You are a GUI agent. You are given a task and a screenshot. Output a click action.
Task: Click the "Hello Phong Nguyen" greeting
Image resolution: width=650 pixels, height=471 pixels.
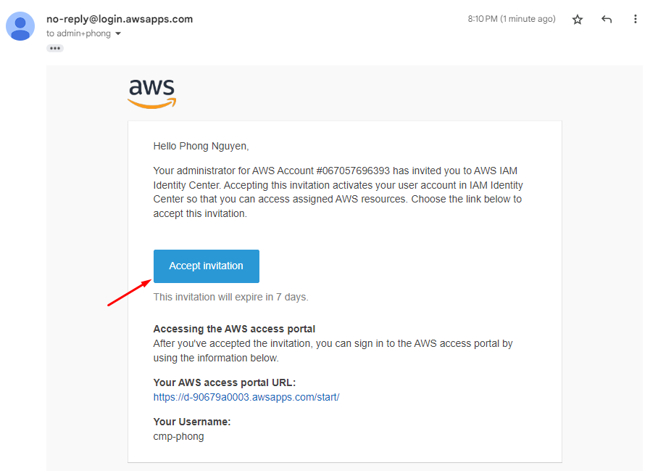point(201,146)
